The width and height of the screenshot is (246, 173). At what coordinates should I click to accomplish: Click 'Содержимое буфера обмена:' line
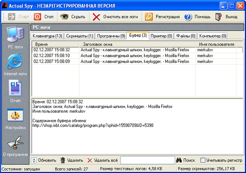(x=59, y=121)
